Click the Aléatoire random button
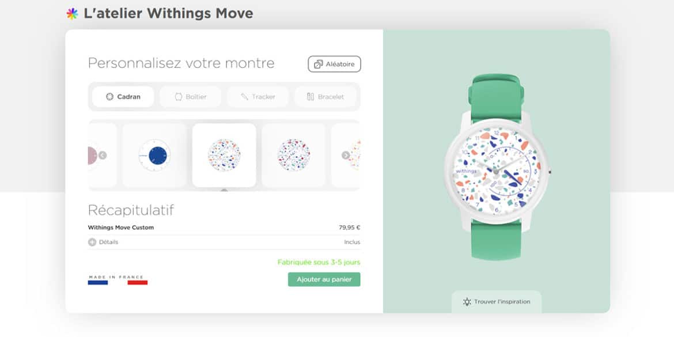674x337 pixels. pyautogui.click(x=335, y=64)
